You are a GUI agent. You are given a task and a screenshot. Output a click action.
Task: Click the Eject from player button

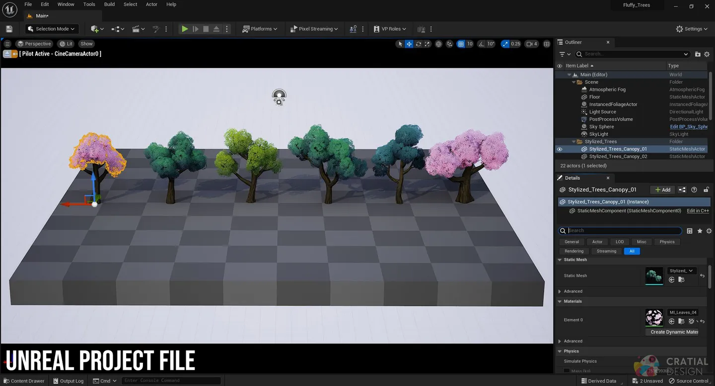click(216, 29)
